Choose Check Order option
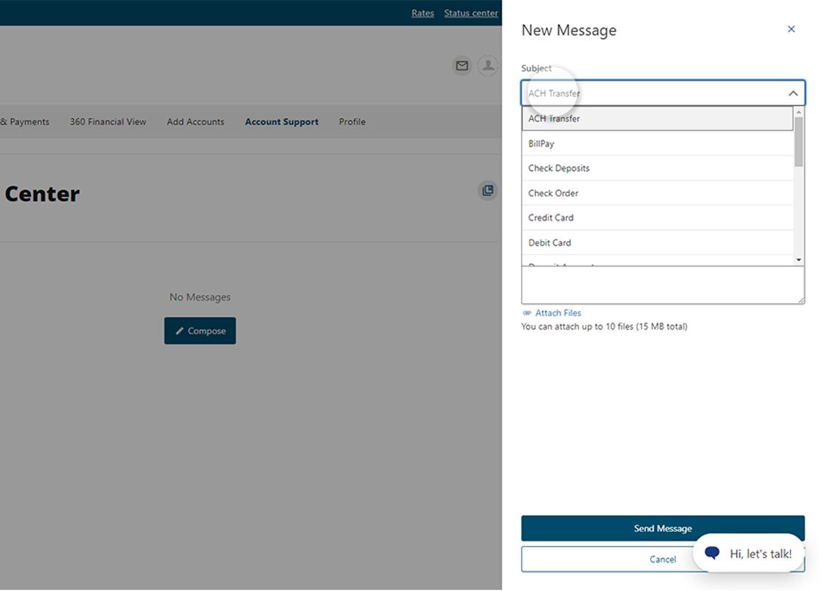 (x=657, y=194)
